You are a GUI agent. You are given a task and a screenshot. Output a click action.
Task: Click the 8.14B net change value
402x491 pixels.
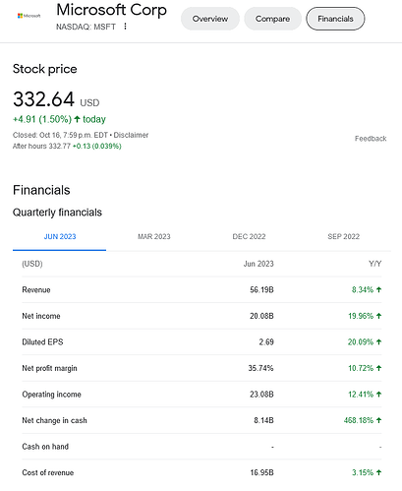(263, 420)
